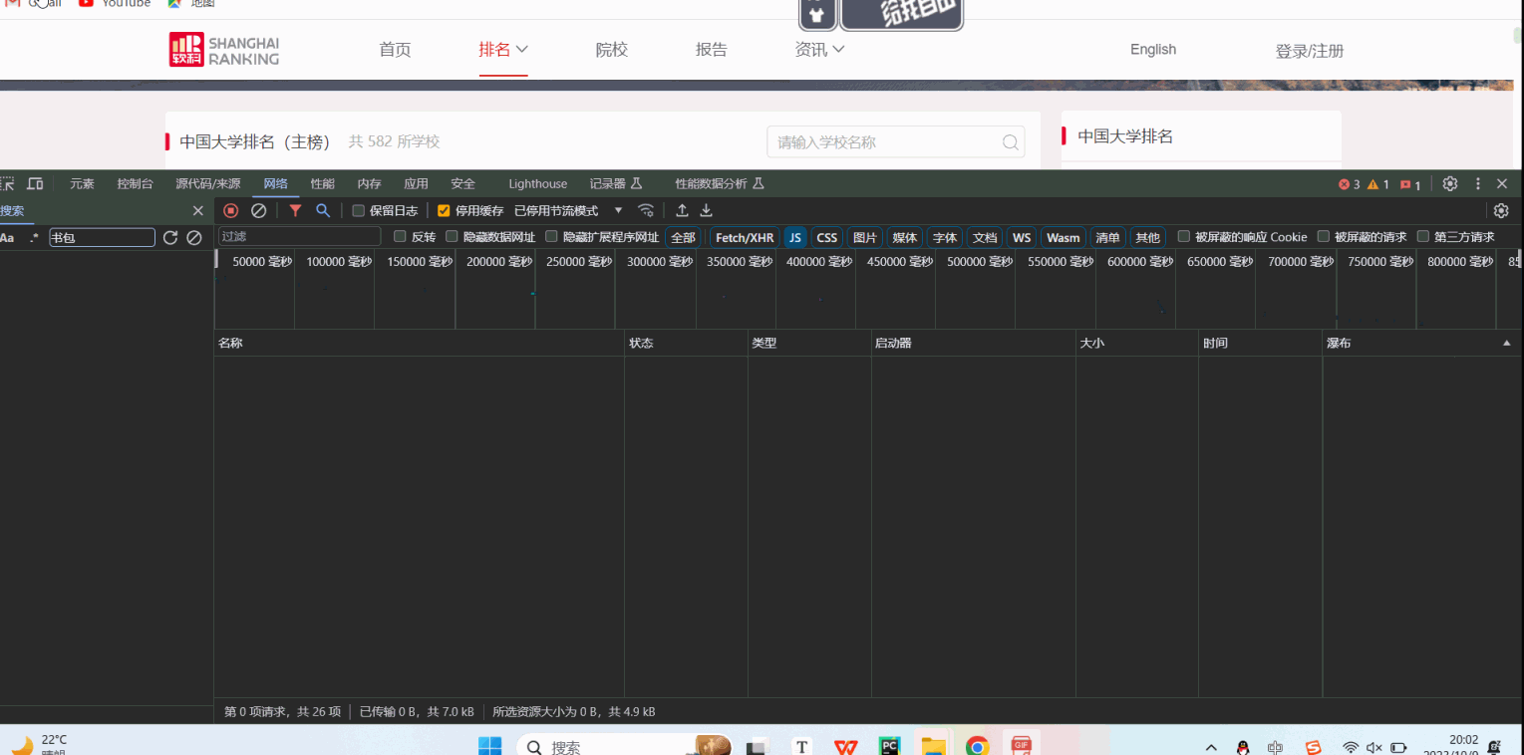Toggle regular expression search option

[x=35, y=238]
